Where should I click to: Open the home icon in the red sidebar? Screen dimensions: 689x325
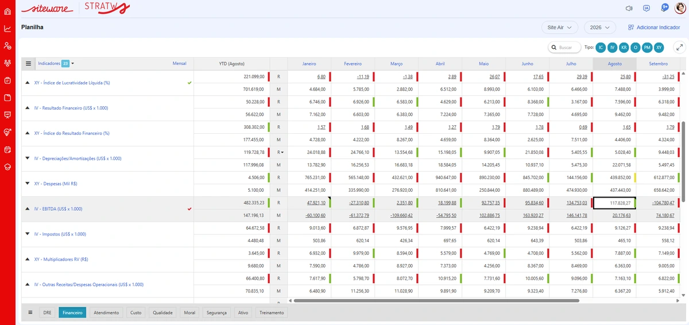point(7,11)
